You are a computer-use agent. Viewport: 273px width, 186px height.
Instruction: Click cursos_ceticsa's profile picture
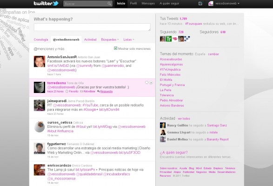point(40,127)
